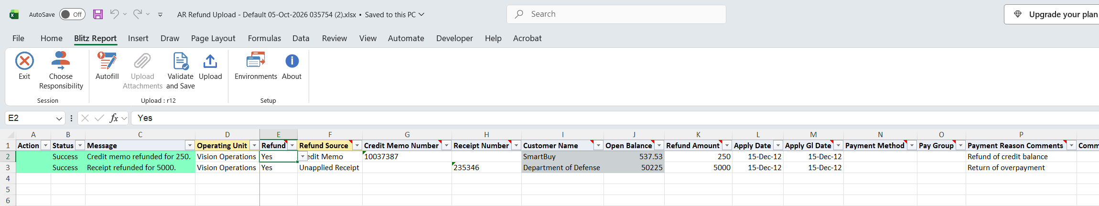The image size is (1099, 206).
Task: Open cell E2 validation dropdown arrow
Action: click(302, 156)
